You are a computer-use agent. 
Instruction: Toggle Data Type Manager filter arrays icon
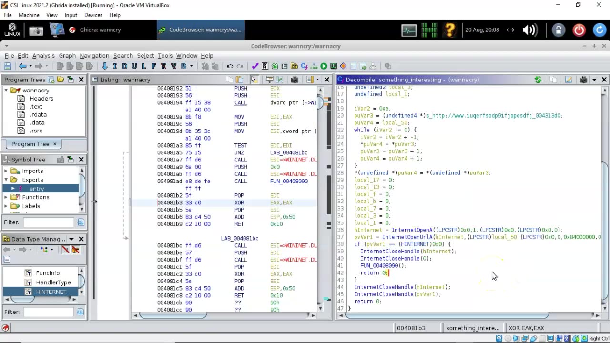(x=66, y=250)
